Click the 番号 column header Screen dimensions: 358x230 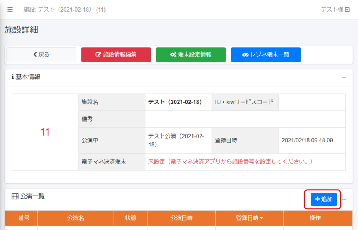tap(21, 218)
